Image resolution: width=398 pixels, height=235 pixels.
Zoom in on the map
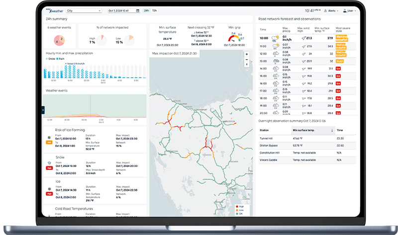pos(247,54)
